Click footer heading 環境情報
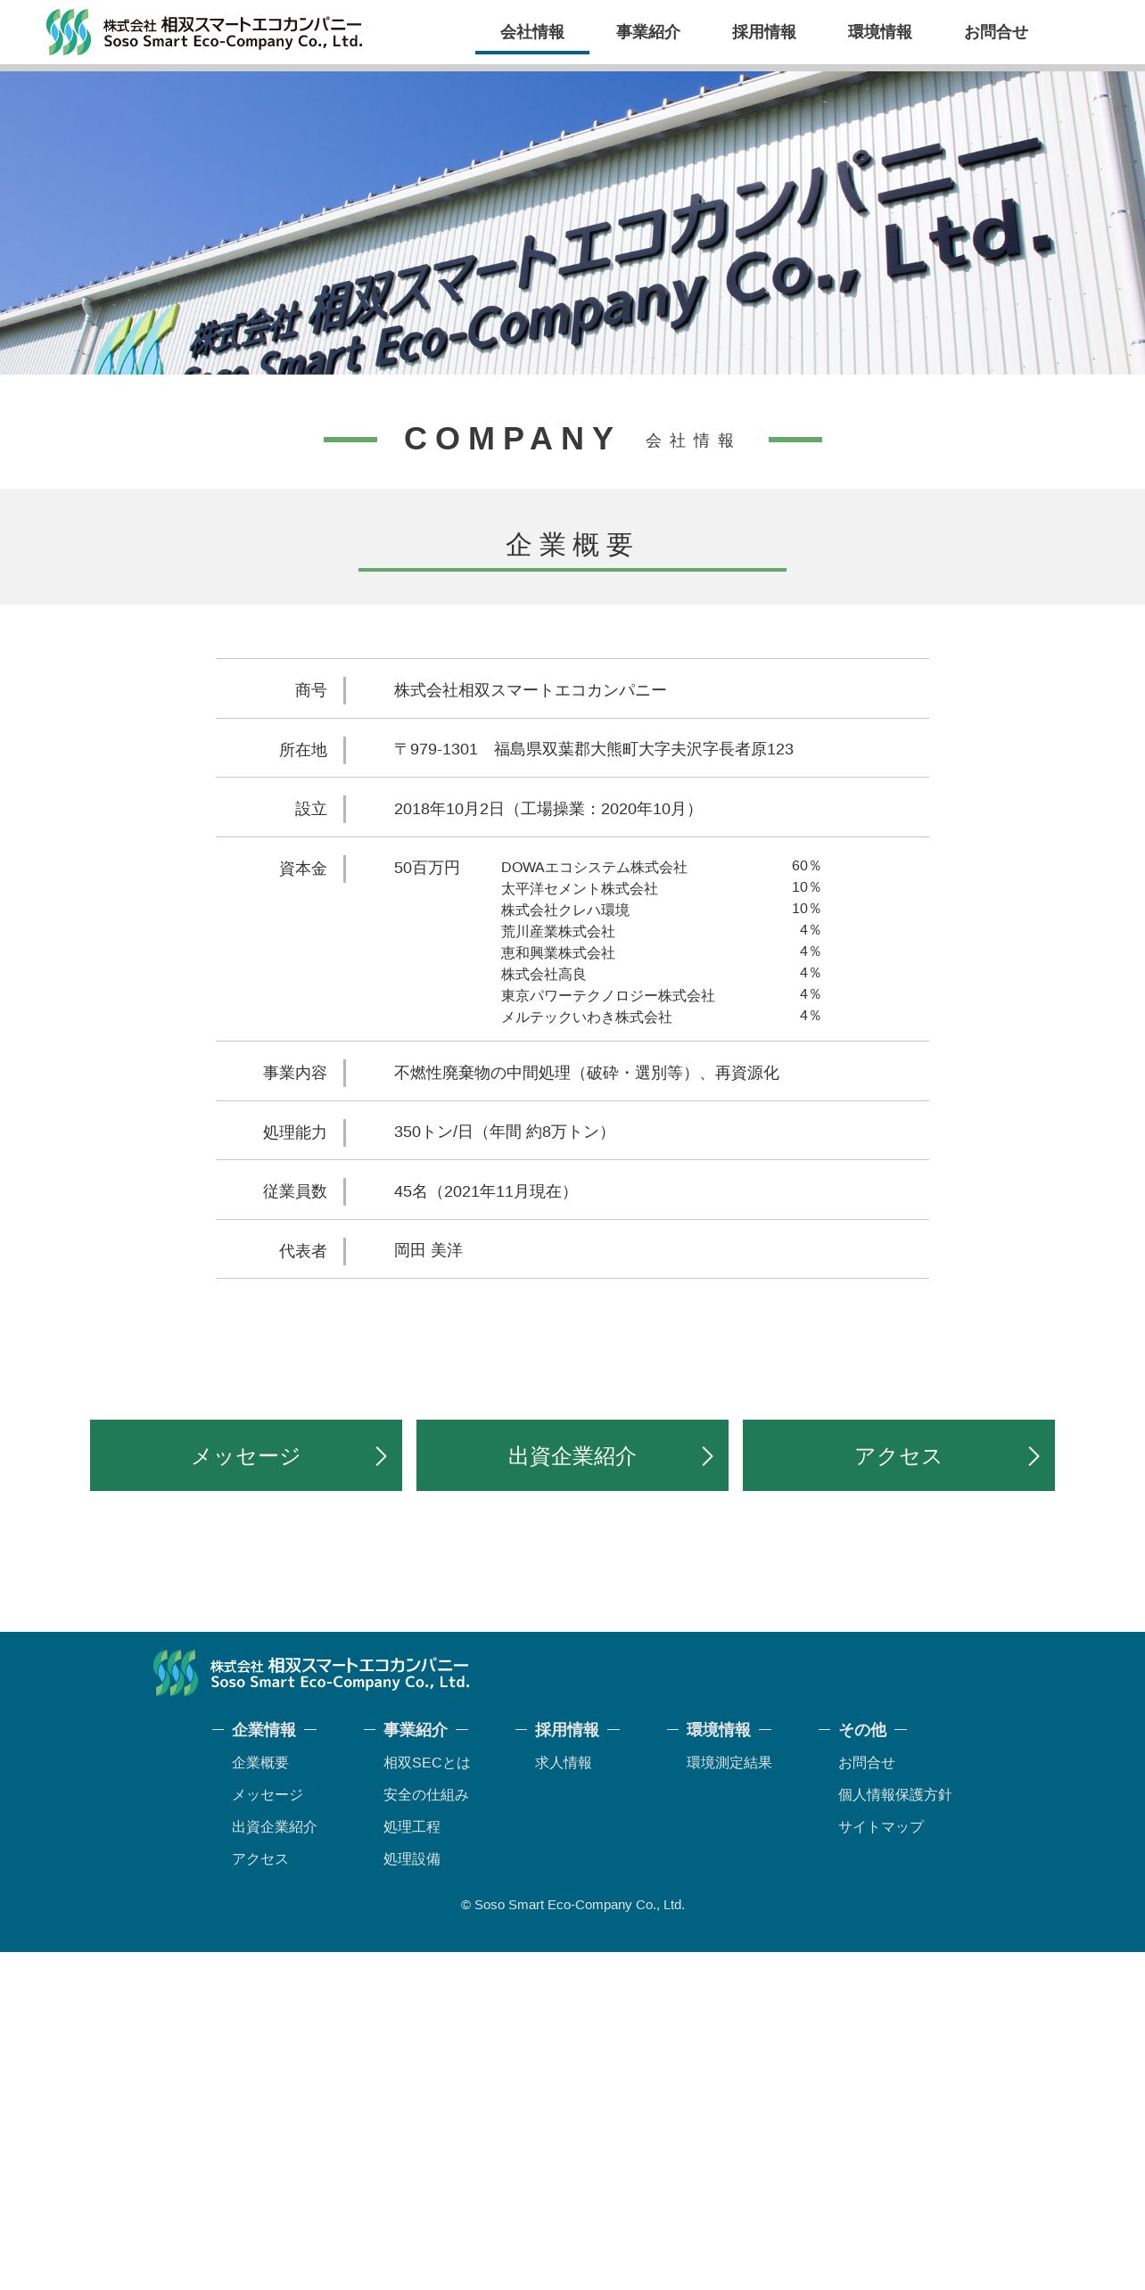Viewport: 1145px width, 2290px height. (719, 1730)
